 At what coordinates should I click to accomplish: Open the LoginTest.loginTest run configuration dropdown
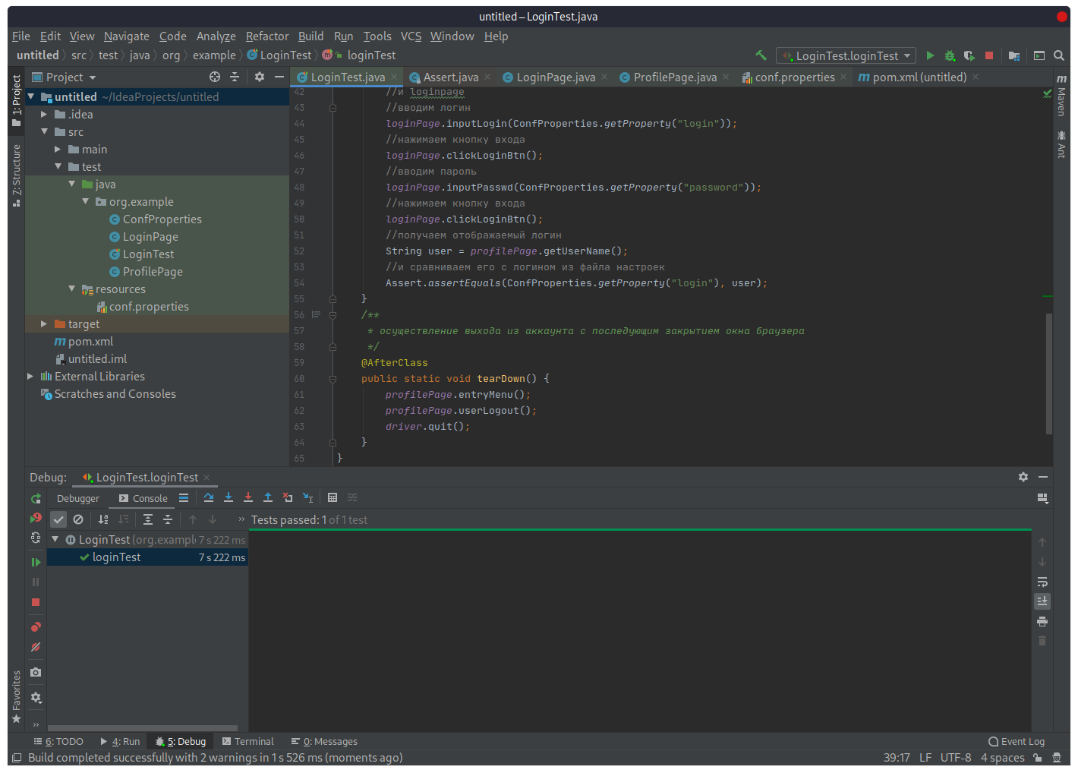tap(845, 55)
